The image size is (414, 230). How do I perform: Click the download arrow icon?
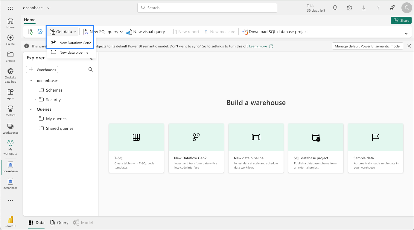[364, 8]
